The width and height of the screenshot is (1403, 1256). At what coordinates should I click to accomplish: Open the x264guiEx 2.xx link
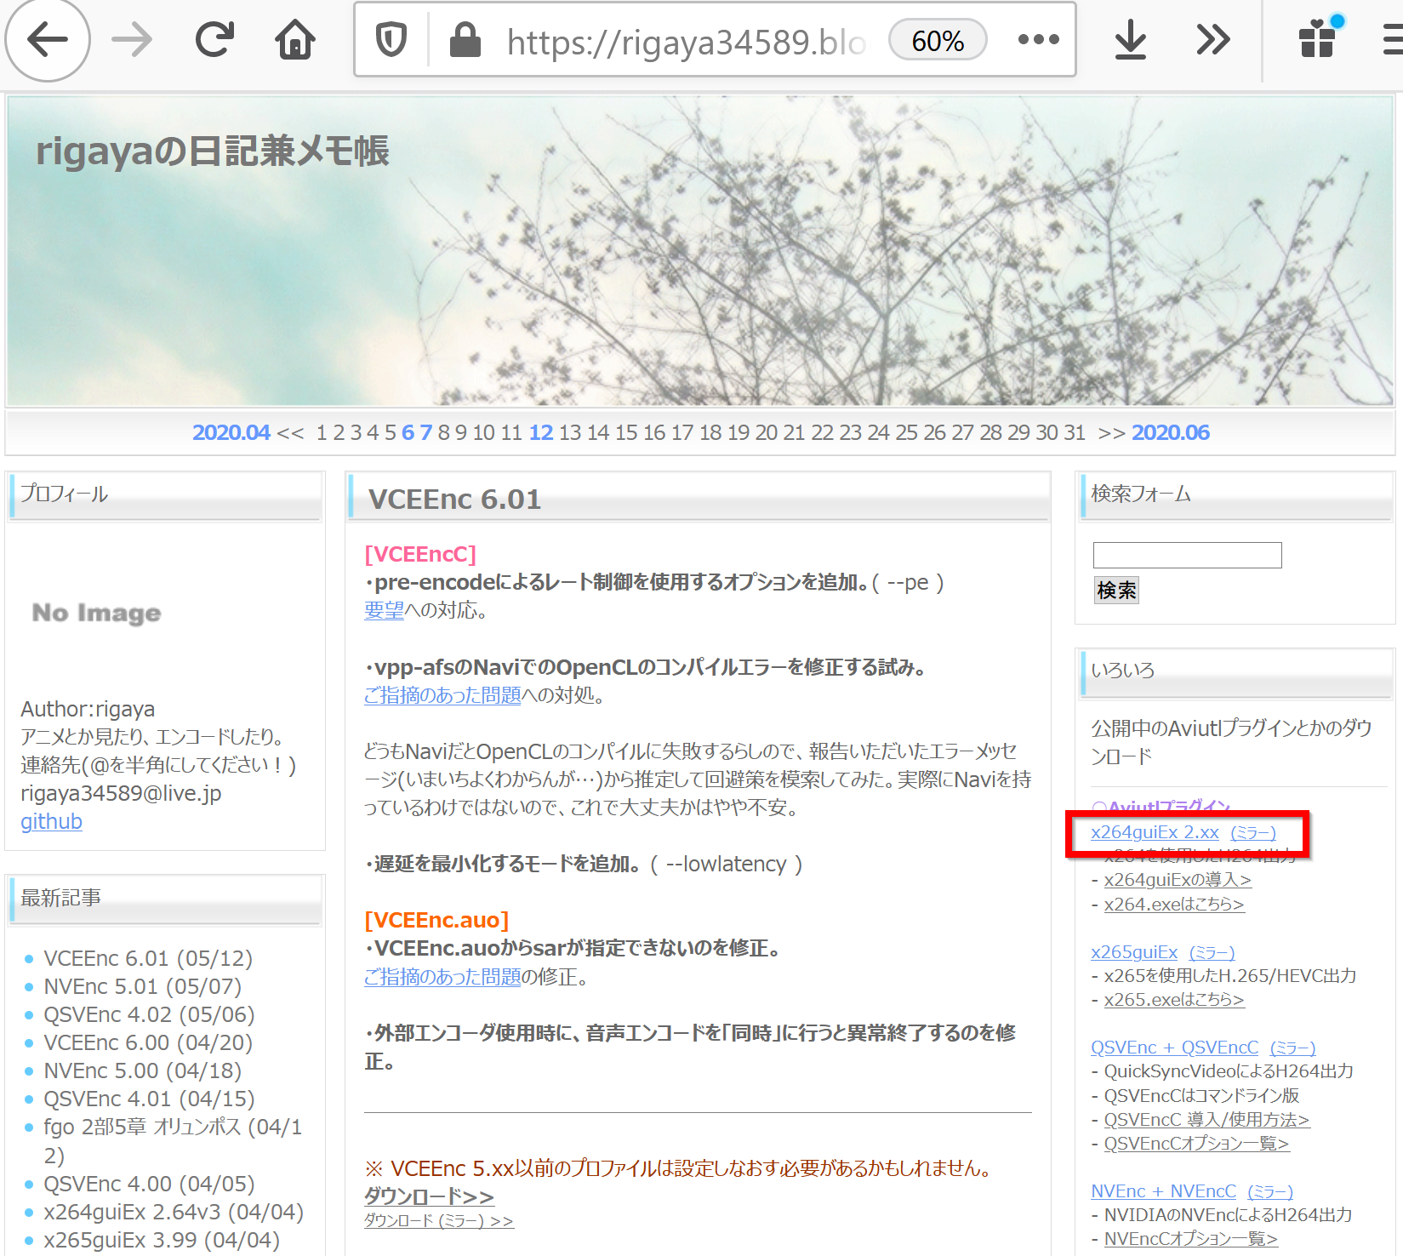[x=1155, y=832]
